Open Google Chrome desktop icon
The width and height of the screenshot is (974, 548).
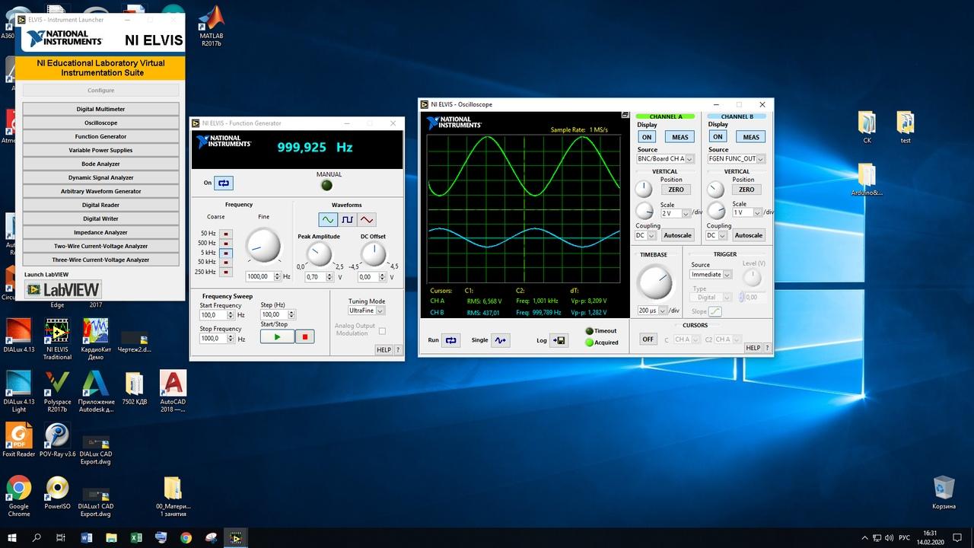19,497
